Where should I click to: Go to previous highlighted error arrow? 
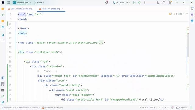coord(184,14)
